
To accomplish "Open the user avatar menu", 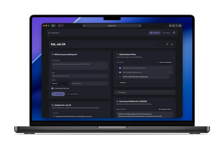I will coord(174,33).
